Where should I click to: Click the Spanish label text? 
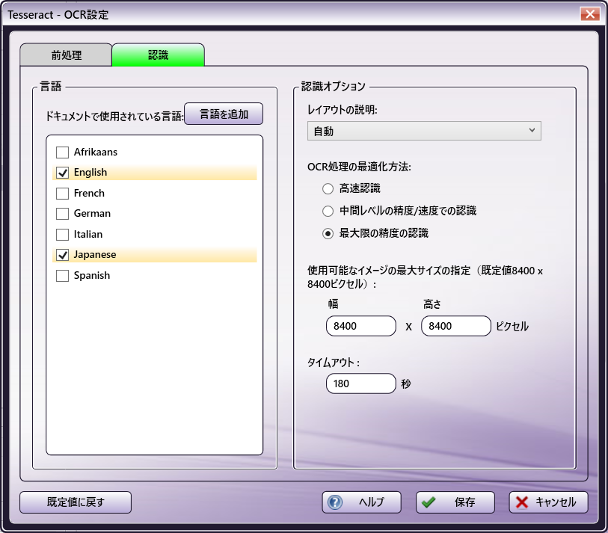92,276
